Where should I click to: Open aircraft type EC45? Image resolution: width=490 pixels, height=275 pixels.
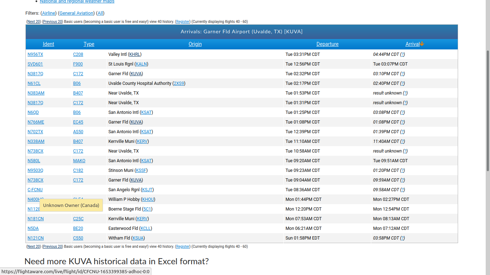click(78, 122)
